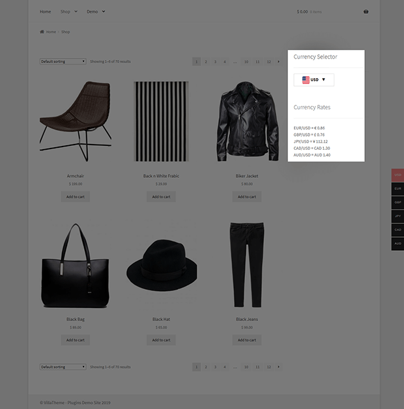This screenshot has width=404, height=409.
Task: Open the Biker Jacket product image
Action: coord(247,121)
